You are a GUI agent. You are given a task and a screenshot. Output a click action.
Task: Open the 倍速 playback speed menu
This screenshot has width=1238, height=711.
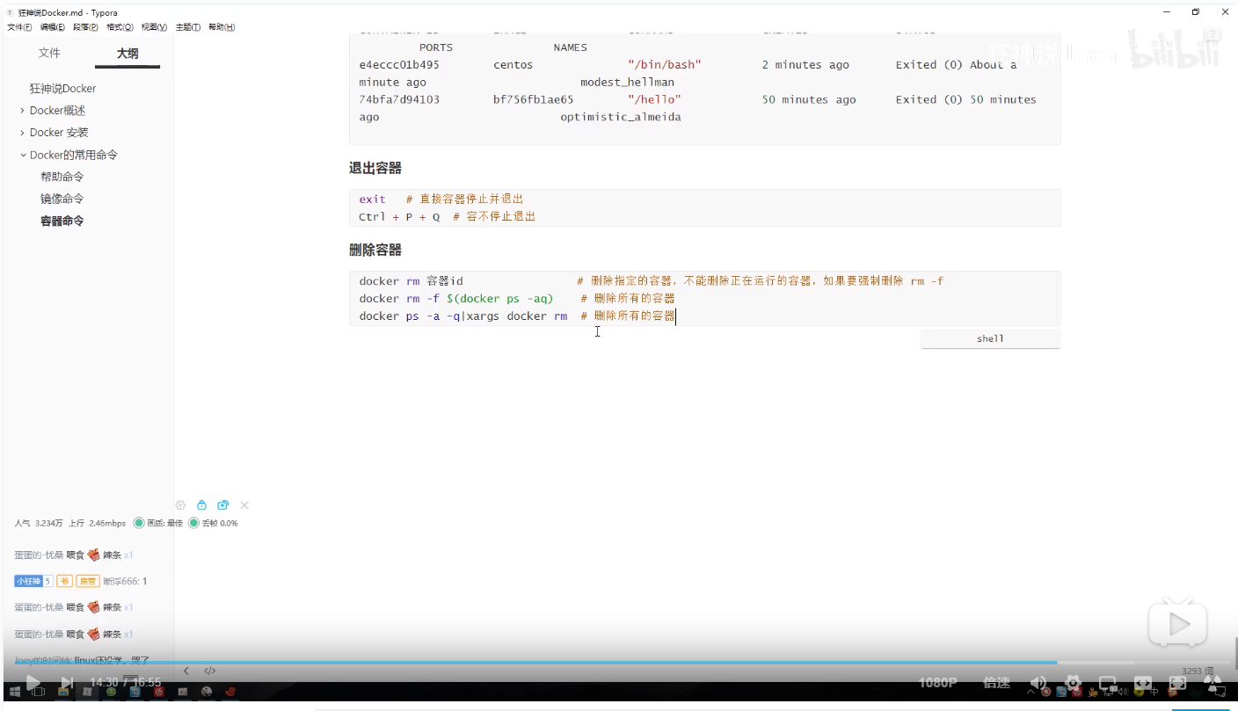pos(996,682)
